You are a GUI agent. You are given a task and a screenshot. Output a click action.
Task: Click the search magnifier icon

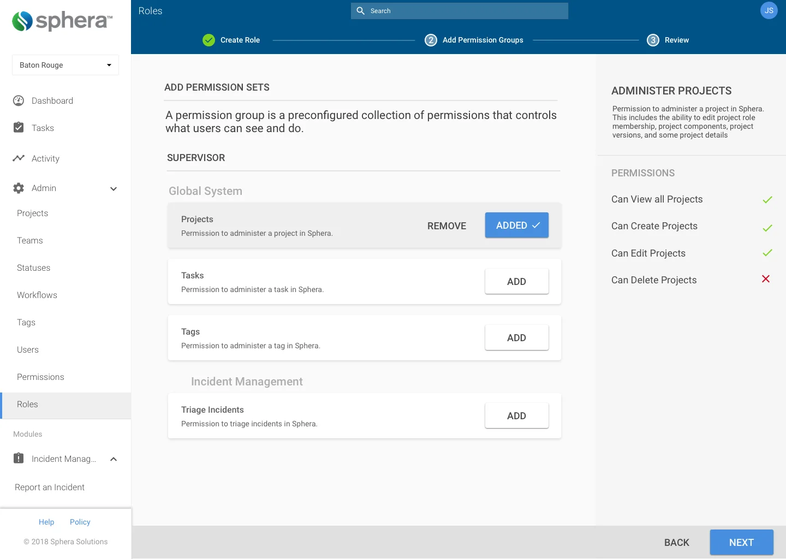[x=361, y=11]
